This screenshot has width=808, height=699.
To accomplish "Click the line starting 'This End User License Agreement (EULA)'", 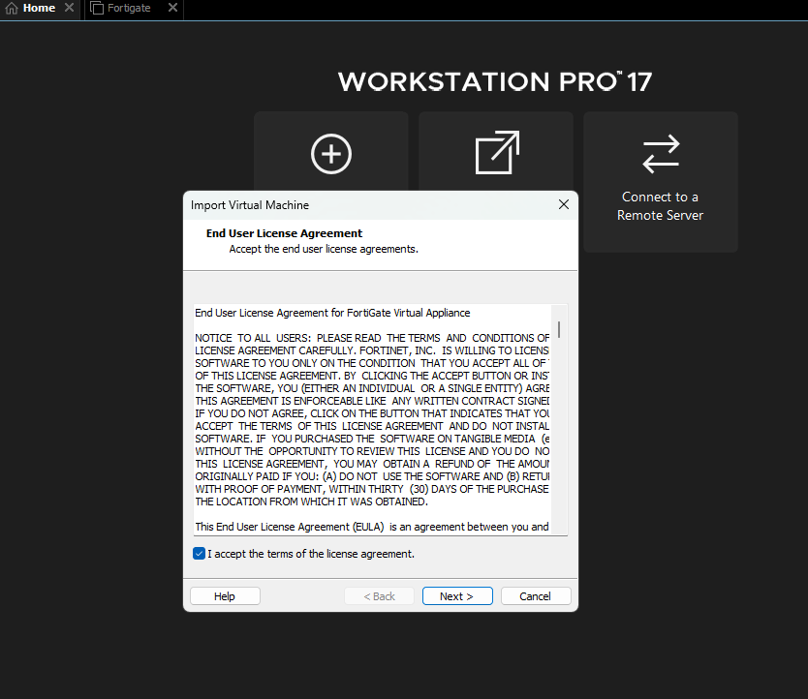I will tap(371, 527).
